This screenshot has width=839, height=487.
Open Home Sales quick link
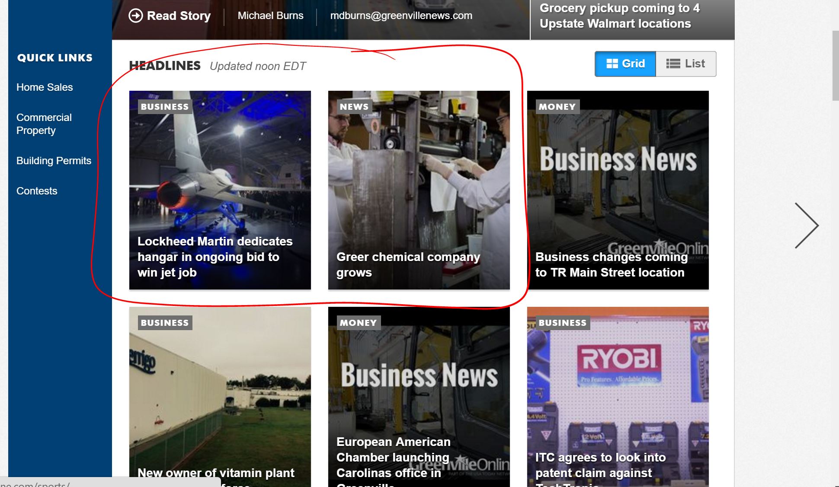[45, 87]
